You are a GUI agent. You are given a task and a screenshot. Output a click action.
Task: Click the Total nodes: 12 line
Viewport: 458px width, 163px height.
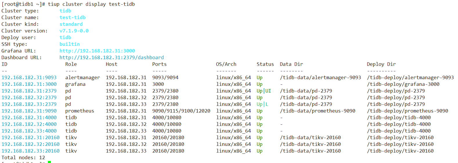coord(23,158)
